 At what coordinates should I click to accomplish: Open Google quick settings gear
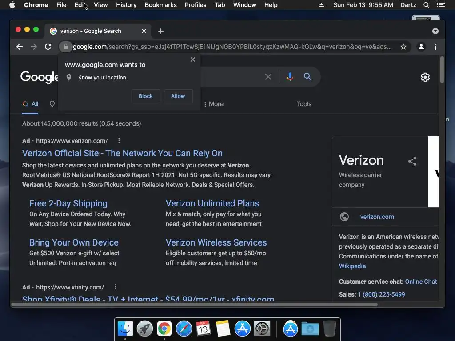point(425,77)
